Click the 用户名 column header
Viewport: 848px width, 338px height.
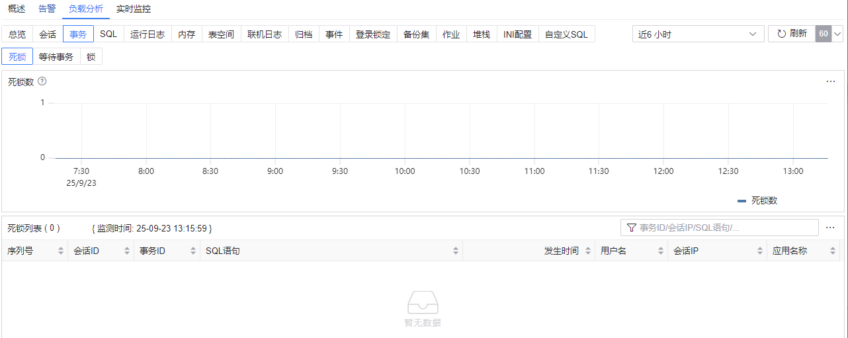coord(631,251)
